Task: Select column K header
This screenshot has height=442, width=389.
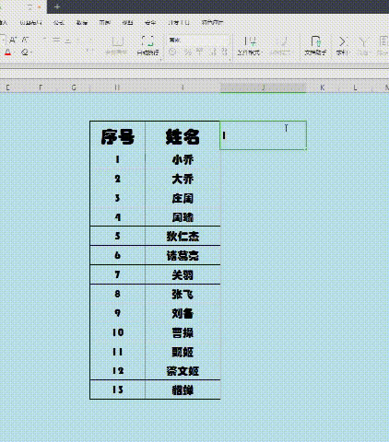Action: coord(323,87)
